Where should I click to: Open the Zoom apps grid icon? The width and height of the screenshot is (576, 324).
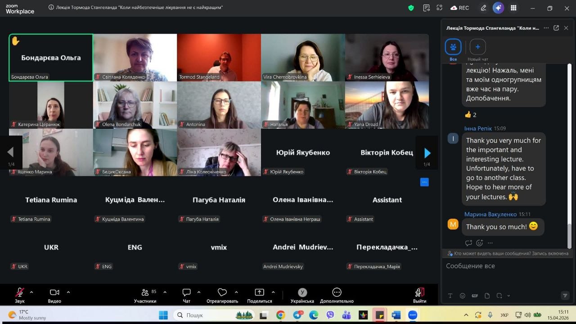(513, 8)
